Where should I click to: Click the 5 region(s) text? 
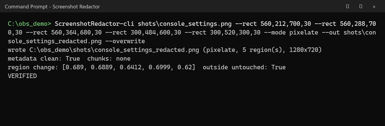[262, 50]
